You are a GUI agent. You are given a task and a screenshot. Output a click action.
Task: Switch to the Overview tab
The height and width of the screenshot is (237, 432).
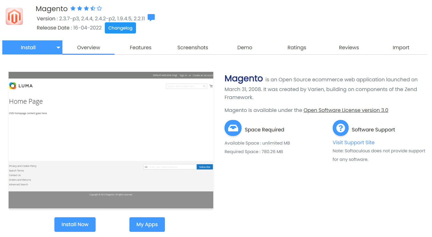click(x=88, y=48)
